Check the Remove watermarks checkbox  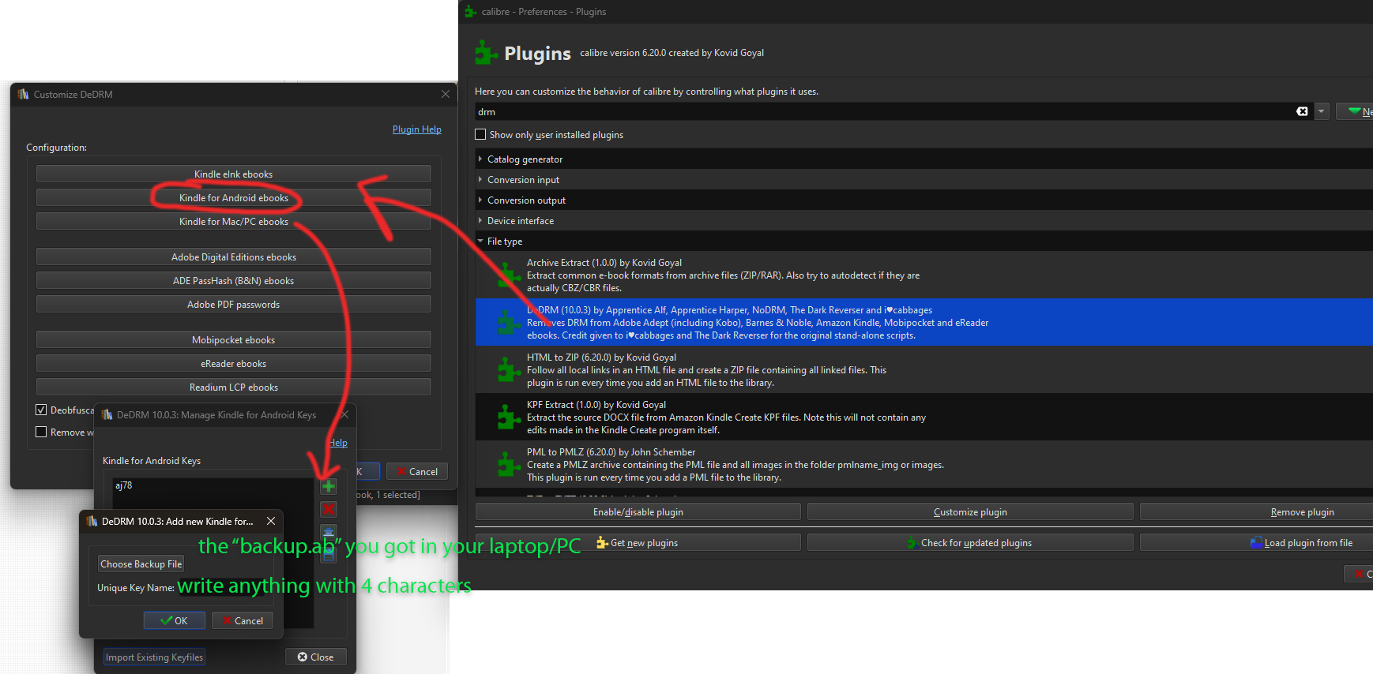point(41,432)
